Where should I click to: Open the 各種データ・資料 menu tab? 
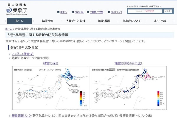(76, 21)
